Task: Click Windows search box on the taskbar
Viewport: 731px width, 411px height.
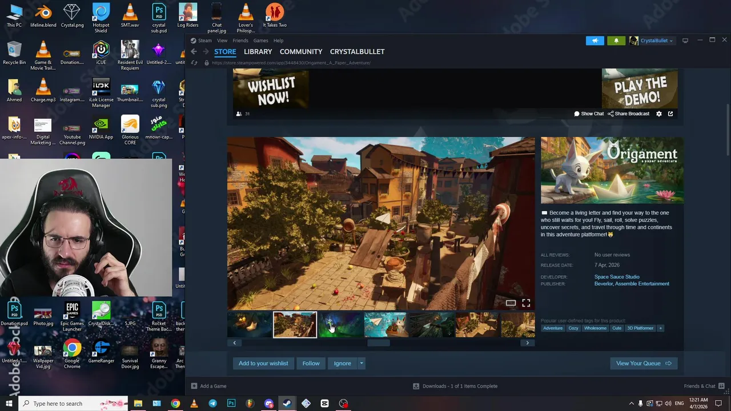Action: [73, 404]
